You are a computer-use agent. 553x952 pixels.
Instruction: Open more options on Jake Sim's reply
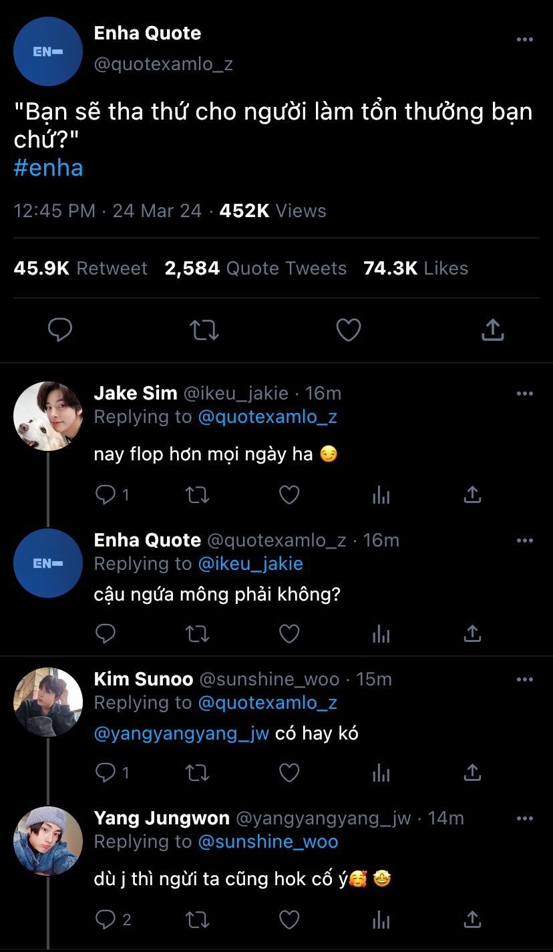click(525, 393)
